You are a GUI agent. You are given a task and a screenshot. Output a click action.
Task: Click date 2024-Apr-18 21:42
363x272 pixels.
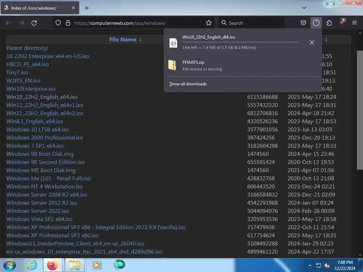311,113
